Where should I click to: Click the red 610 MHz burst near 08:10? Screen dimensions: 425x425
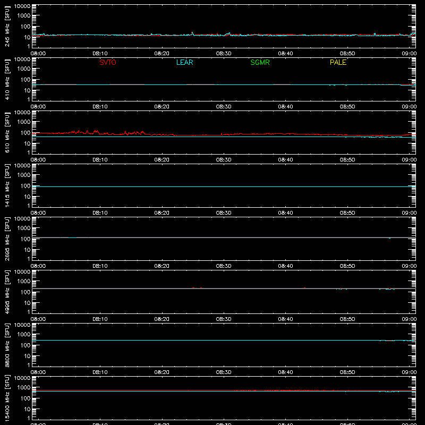tap(96, 132)
